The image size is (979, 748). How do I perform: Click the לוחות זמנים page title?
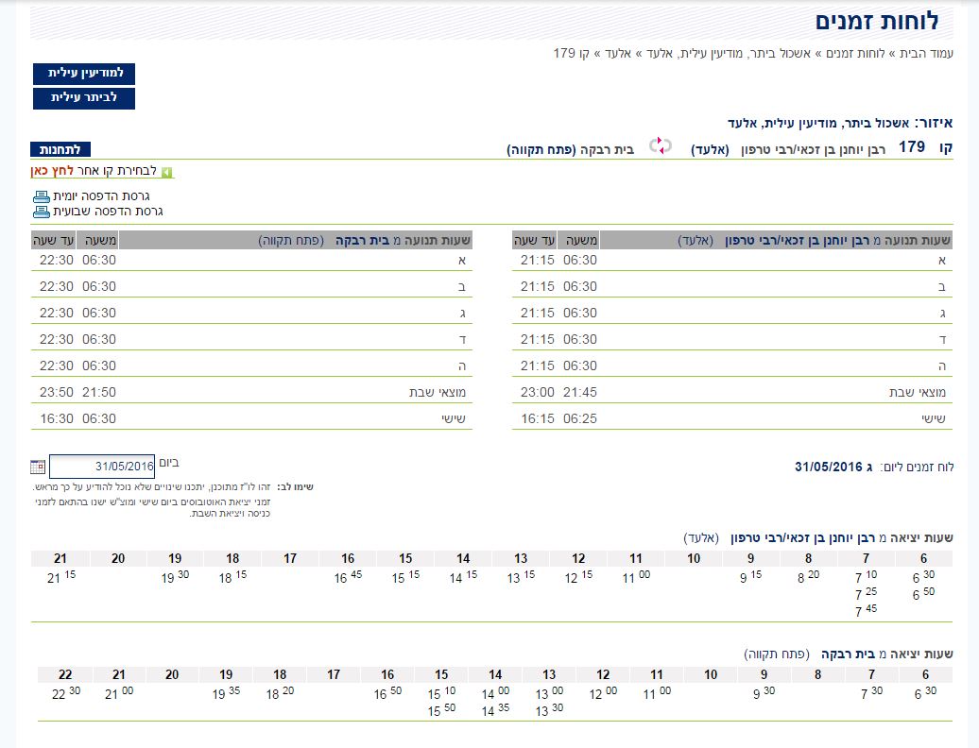tap(877, 22)
